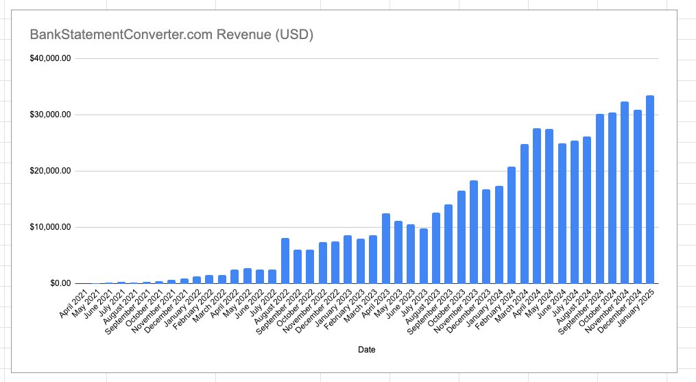Click the $10,000.00 axis label

(x=50, y=227)
